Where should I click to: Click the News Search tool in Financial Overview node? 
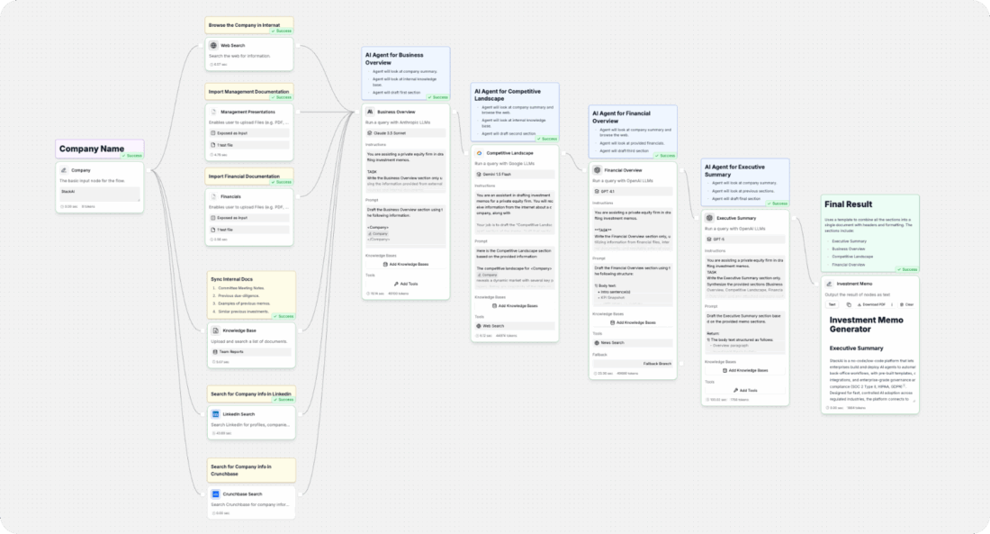pyautogui.click(x=633, y=343)
